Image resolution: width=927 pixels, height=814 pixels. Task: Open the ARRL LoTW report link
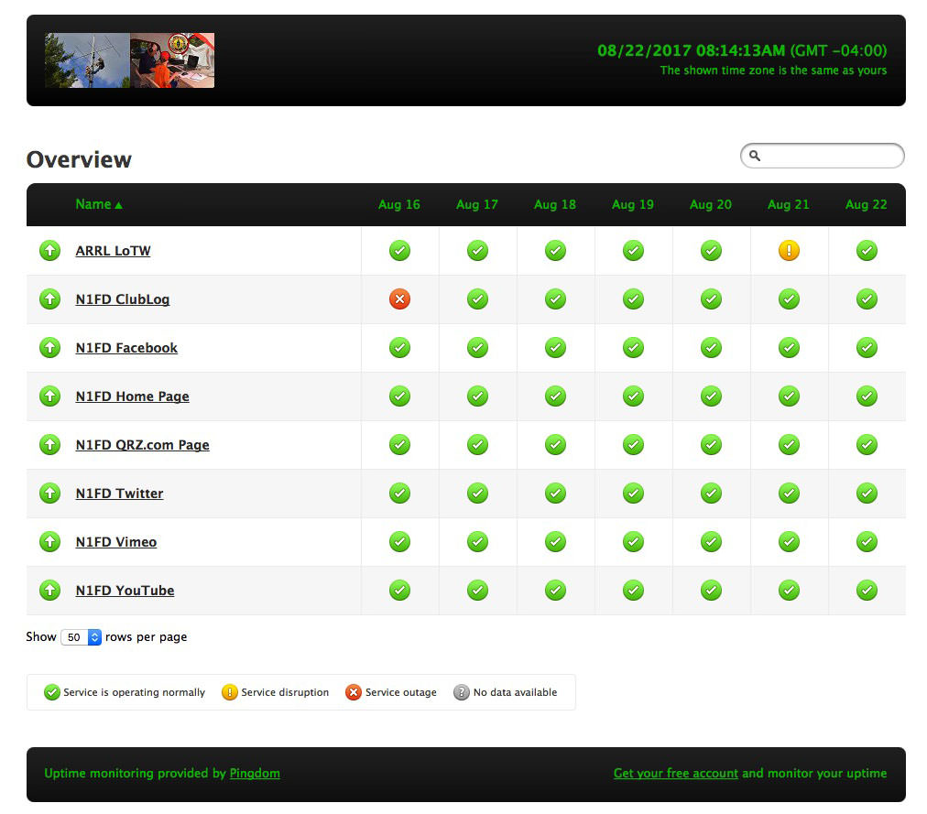click(113, 251)
